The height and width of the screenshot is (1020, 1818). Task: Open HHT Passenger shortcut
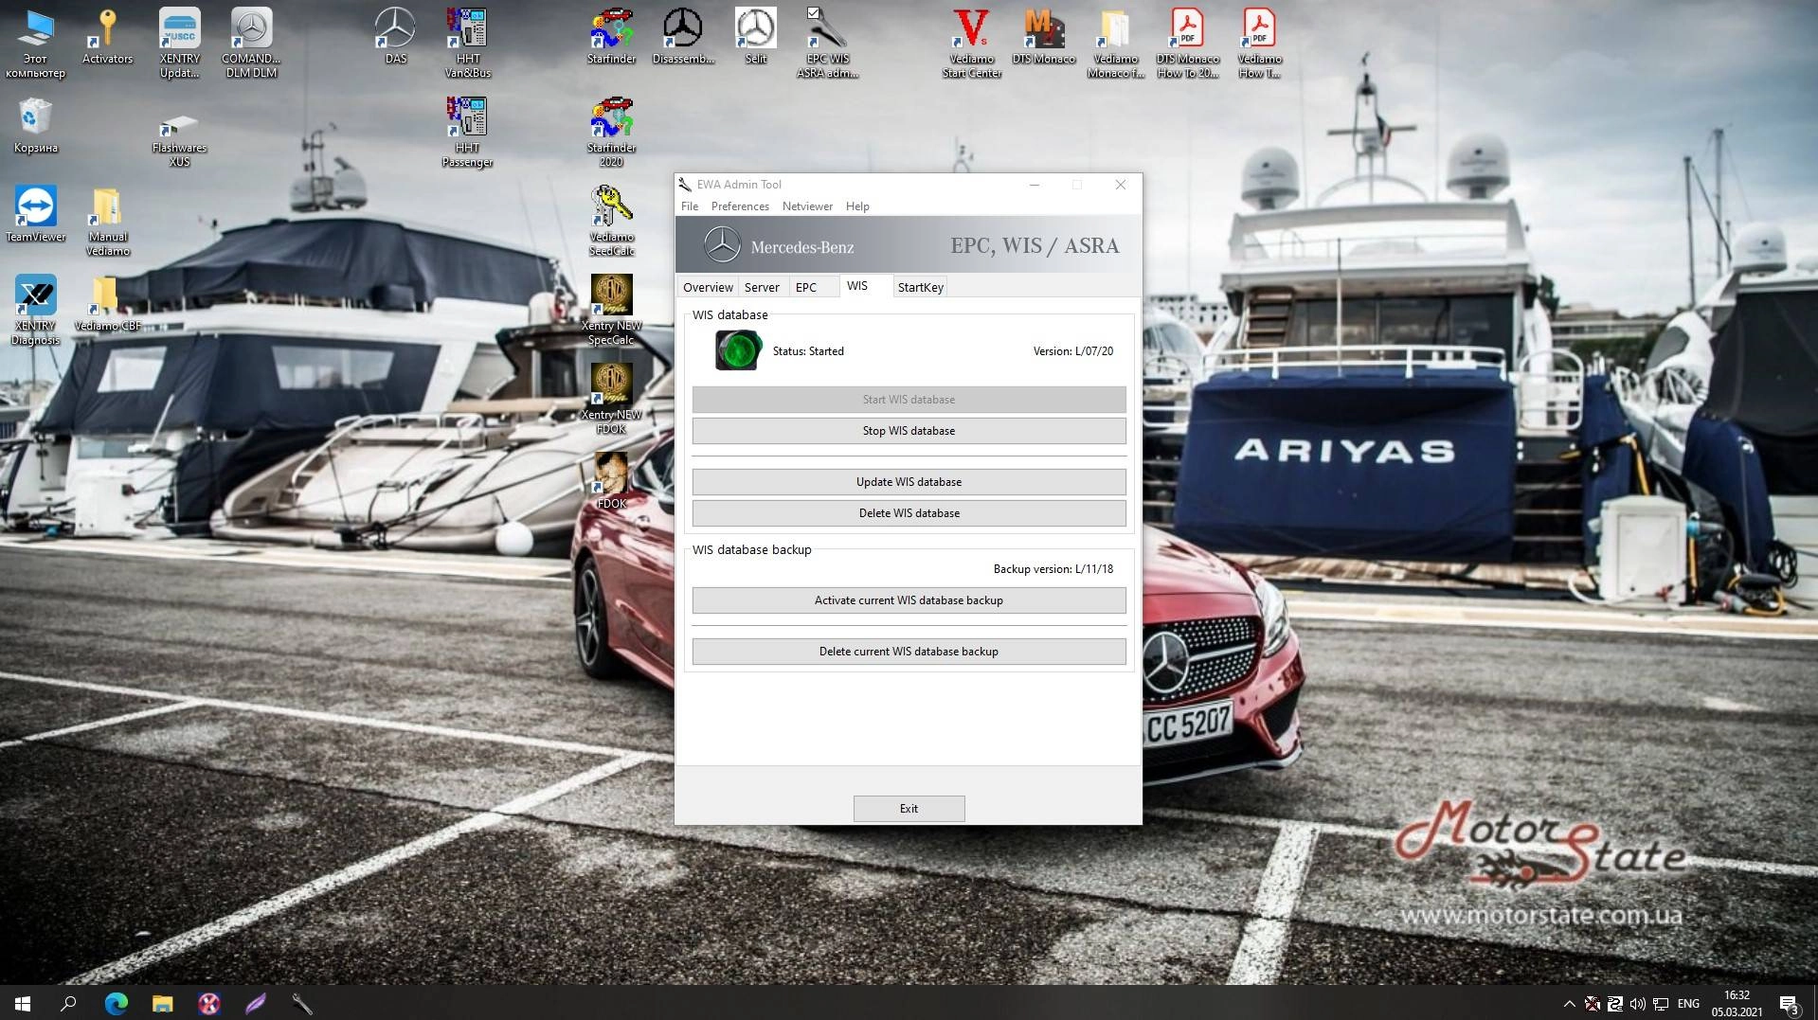(x=467, y=132)
